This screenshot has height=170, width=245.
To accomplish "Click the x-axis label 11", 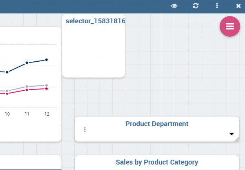I will (27, 114).
